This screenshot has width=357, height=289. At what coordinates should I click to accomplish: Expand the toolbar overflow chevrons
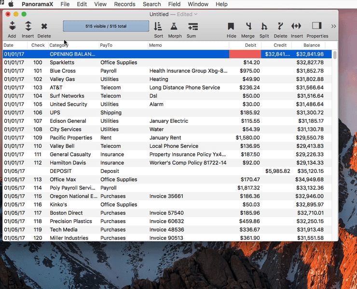(x=333, y=26)
